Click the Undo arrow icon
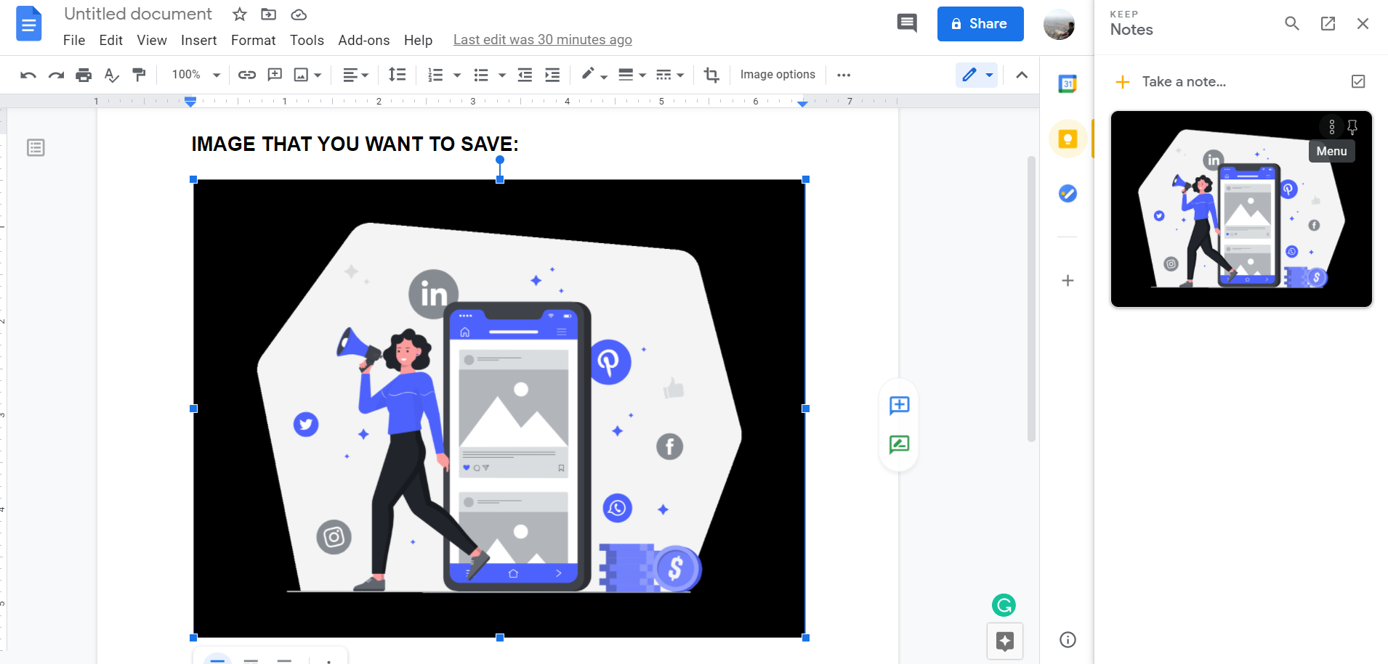This screenshot has width=1388, height=664. pos(28,75)
